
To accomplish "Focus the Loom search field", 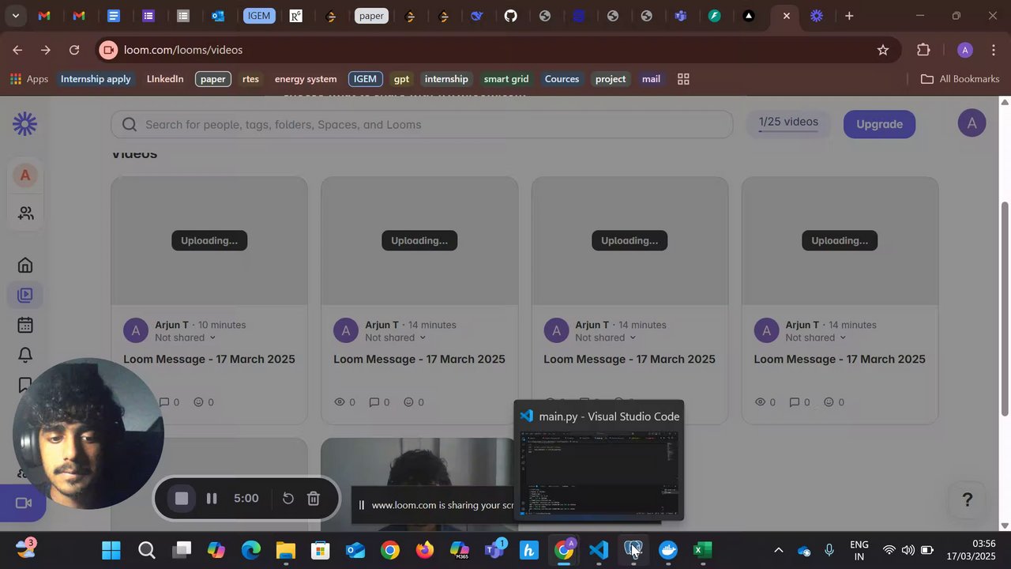I will (x=423, y=124).
